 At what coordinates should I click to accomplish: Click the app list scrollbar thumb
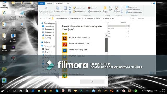[106, 45]
